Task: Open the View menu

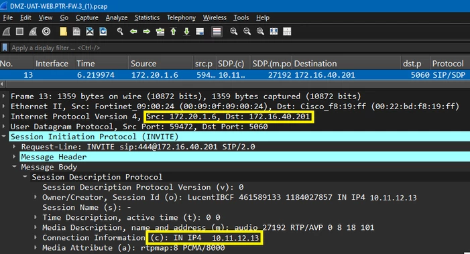Action: tap(46, 17)
